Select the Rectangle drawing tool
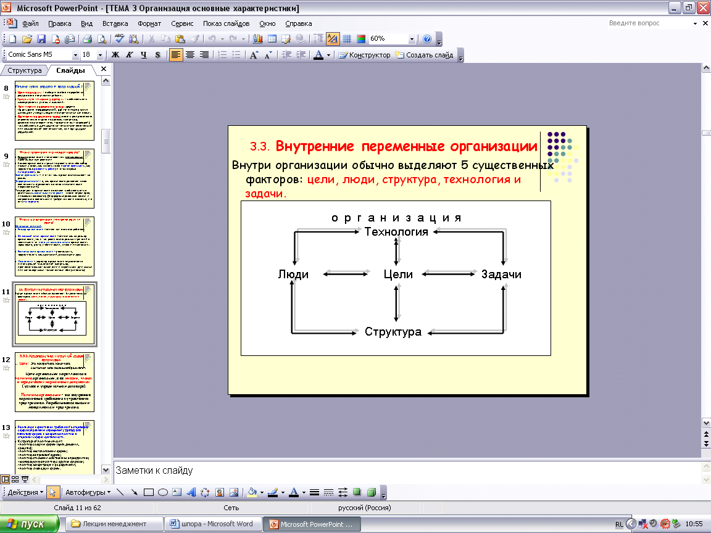Screen dimensions: 711x533 point(148,492)
